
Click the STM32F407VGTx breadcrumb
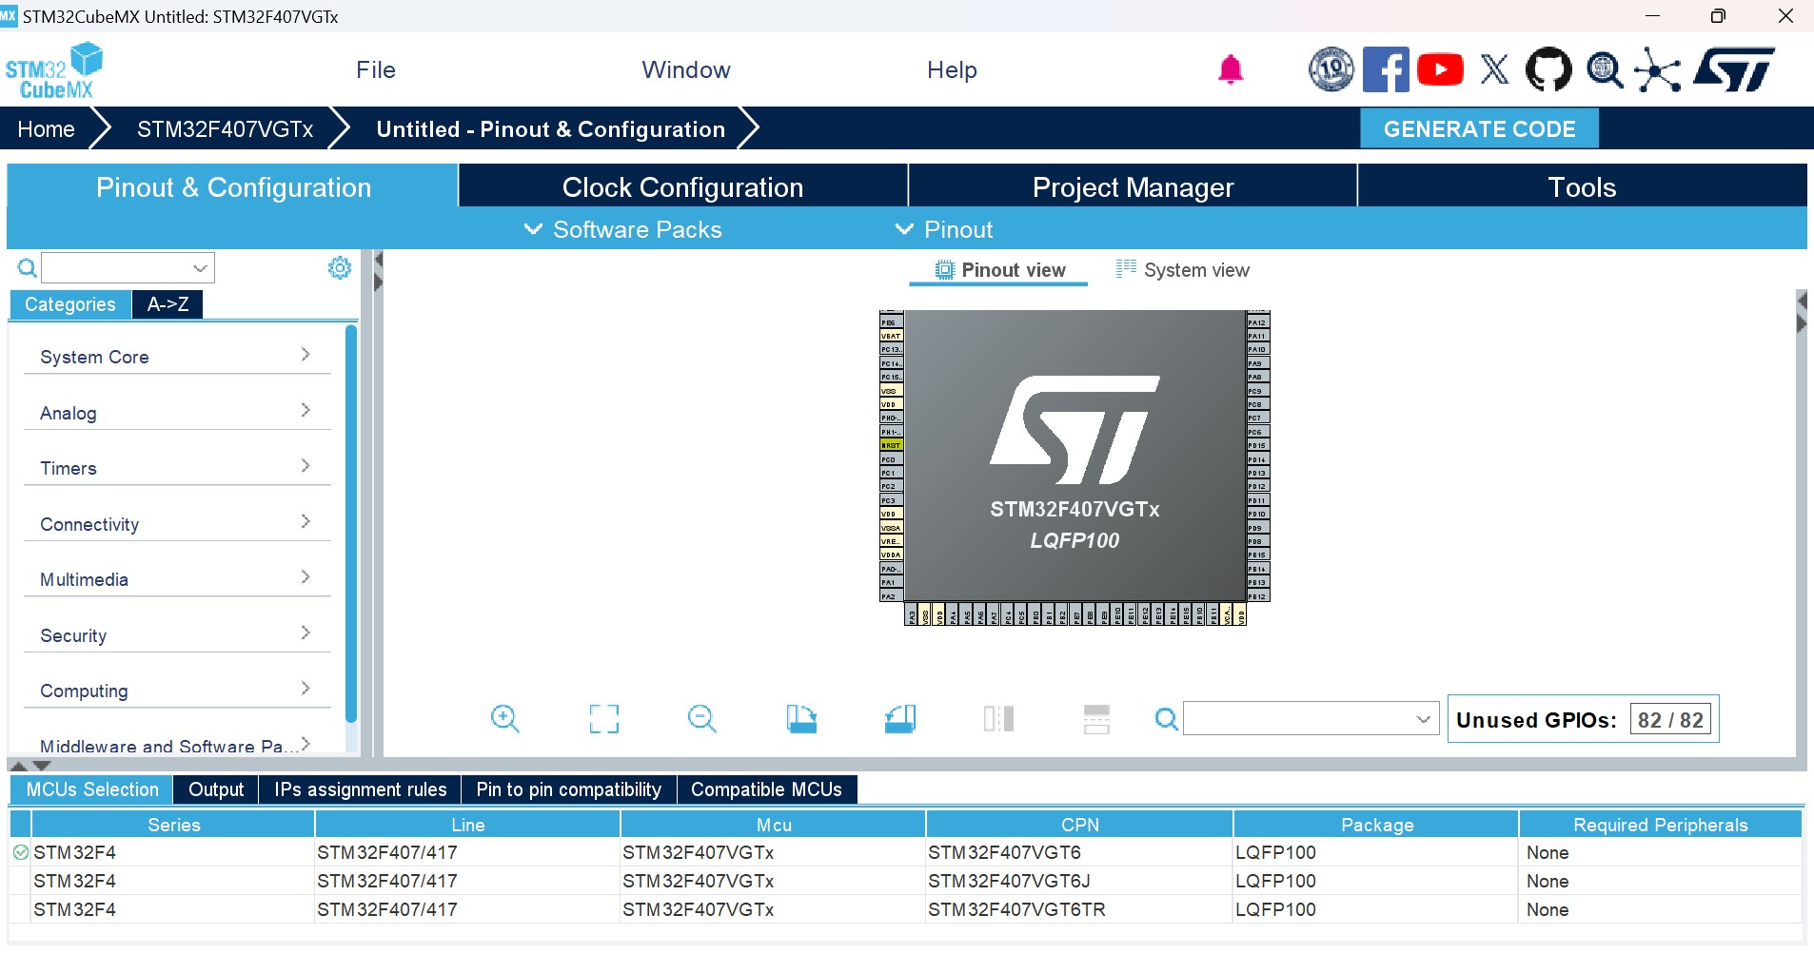click(225, 128)
